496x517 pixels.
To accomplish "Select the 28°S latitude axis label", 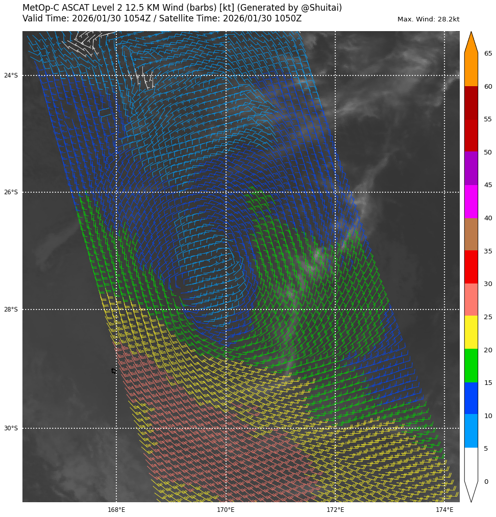I will click(11, 309).
